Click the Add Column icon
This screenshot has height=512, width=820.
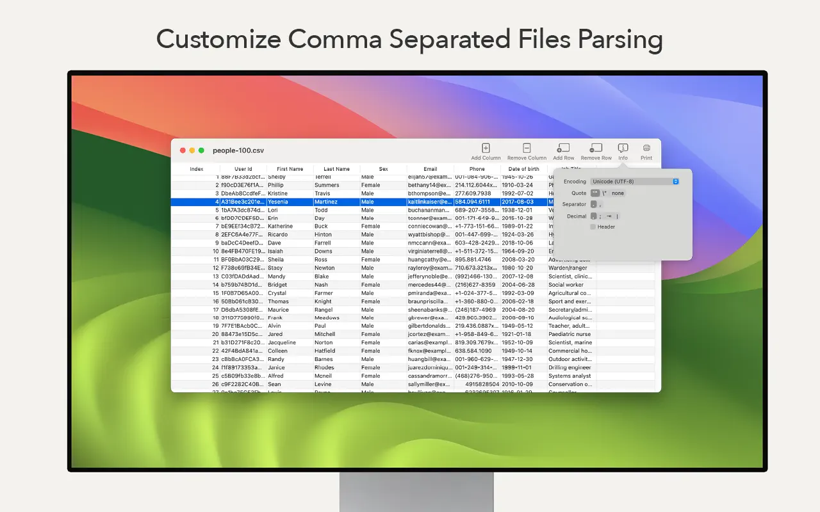point(486,148)
